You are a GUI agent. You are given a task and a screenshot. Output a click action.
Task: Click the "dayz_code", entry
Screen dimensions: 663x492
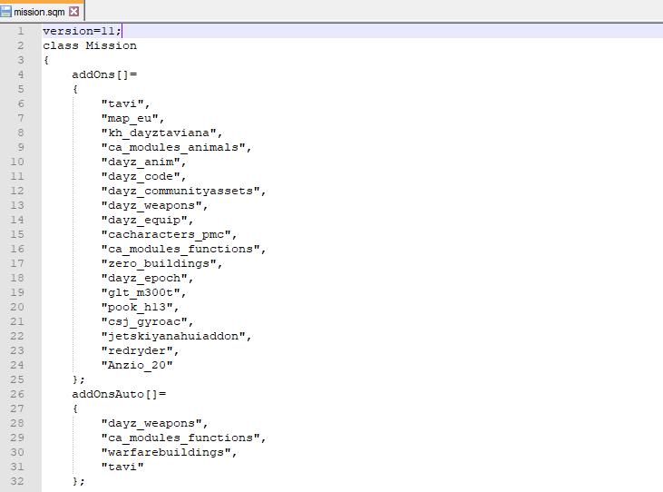pos(143,176)
